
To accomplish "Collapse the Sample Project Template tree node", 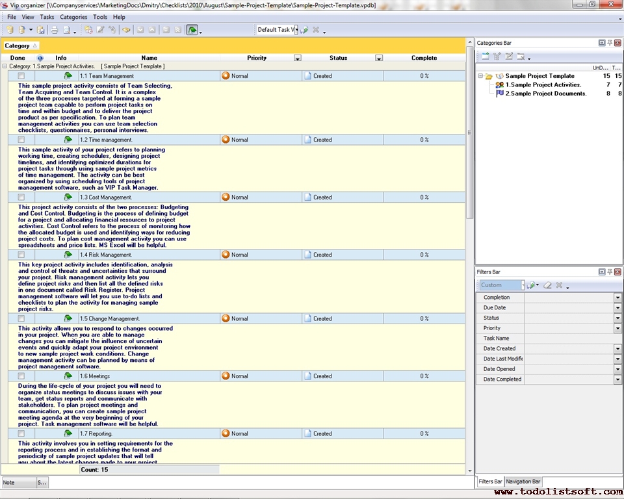I will pyautogui.click(x=480, y=76).
